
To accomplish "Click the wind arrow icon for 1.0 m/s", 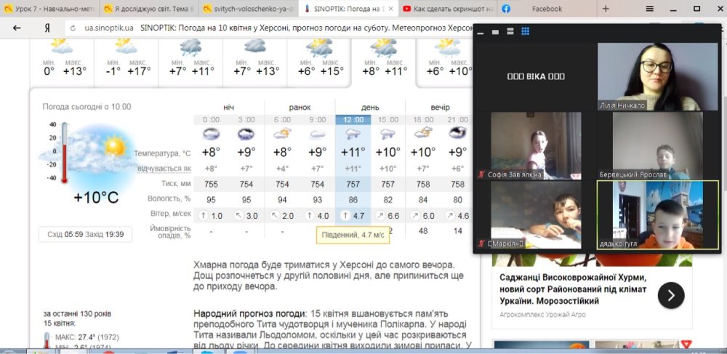I will click(203, 216).
